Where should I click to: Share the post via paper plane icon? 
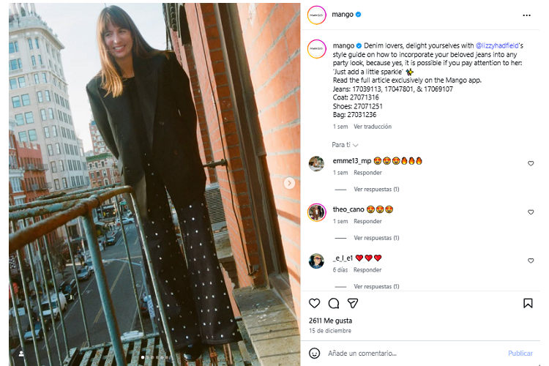(353, 303)
